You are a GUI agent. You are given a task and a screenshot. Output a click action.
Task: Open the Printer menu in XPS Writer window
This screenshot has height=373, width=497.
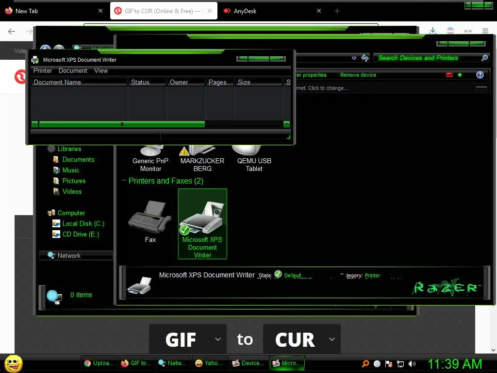tap(43, 71)
